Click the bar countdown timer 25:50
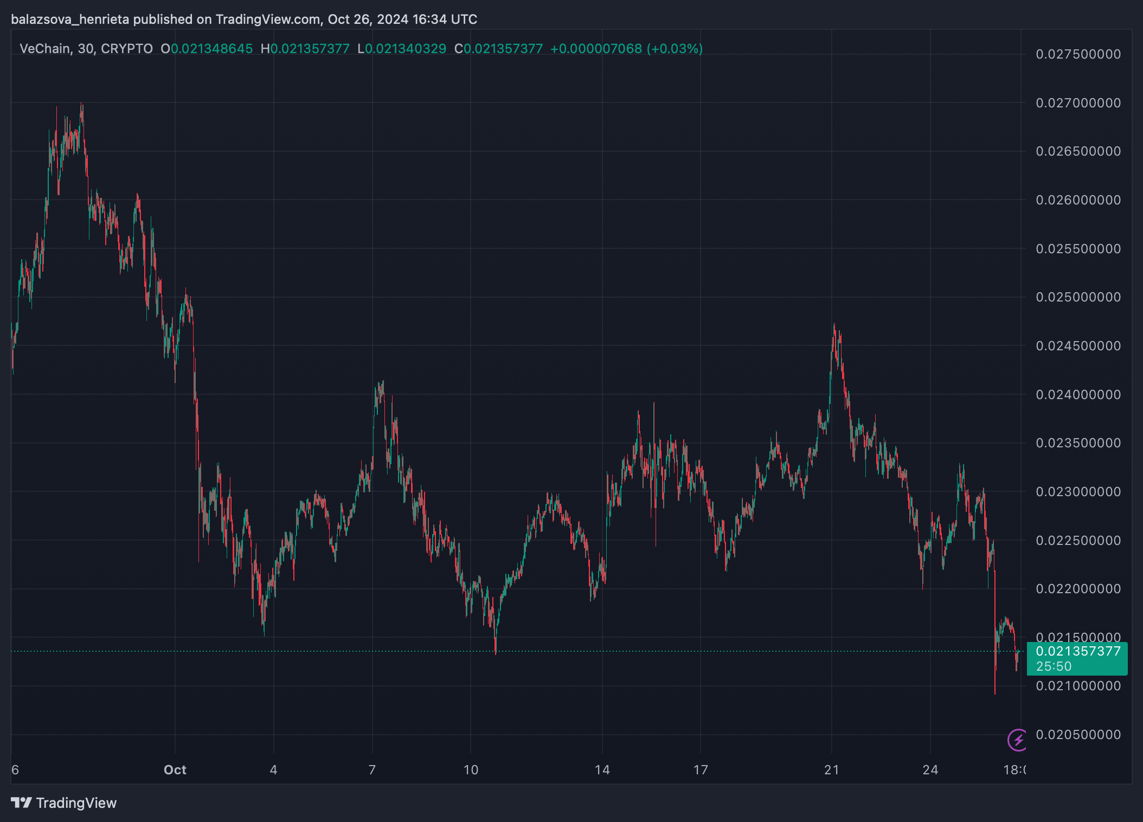The width and height of the screenshot is (1143, 822). (1054, 666)
